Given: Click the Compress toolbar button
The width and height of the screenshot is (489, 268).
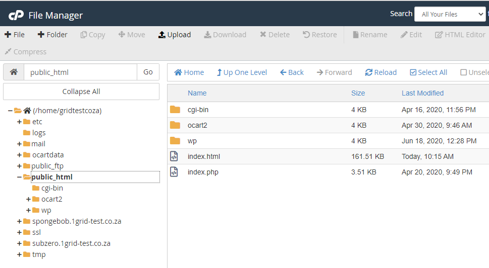Looking at the screenshot, I should click(x=26, y=52).
